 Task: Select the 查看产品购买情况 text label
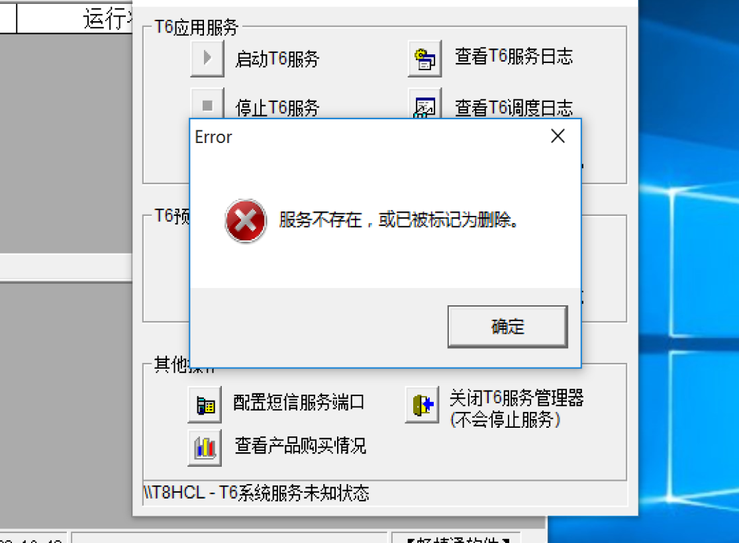click(x=300, y=446)
